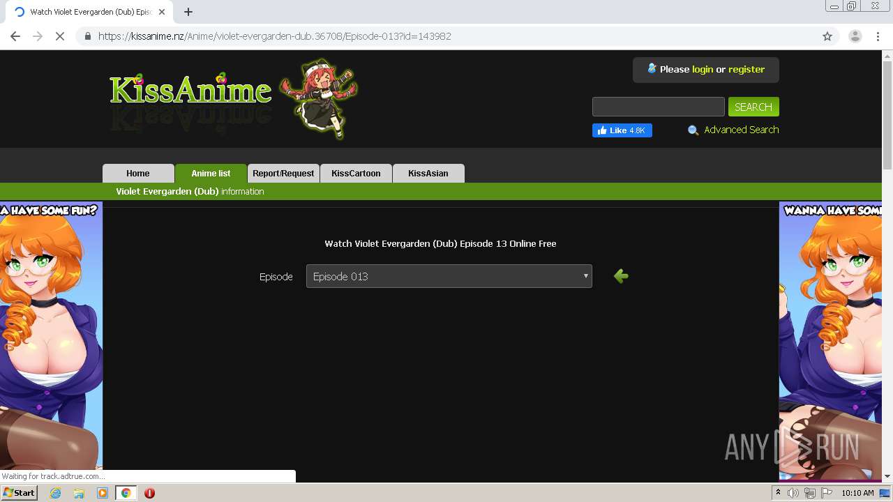Open Internet Explorer from the taskbar
Viewport: 893px width, 502px height.
[x=55, y=493]
